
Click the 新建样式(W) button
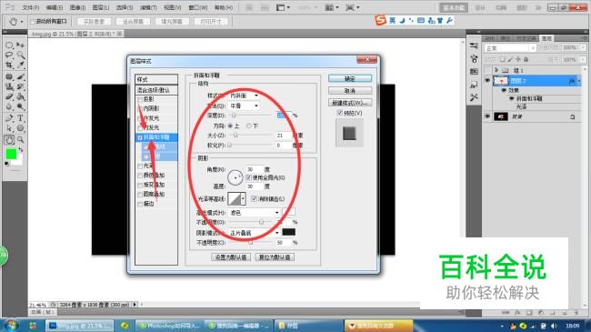click(x=350, y=103)
